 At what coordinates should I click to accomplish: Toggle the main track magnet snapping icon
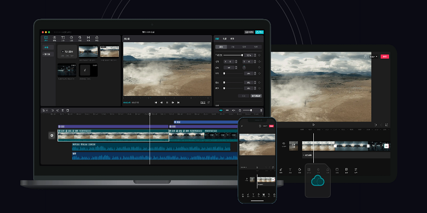click(220, 110)
